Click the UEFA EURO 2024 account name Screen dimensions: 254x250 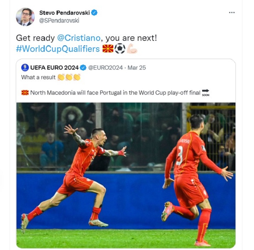click(x=54, y=68)
